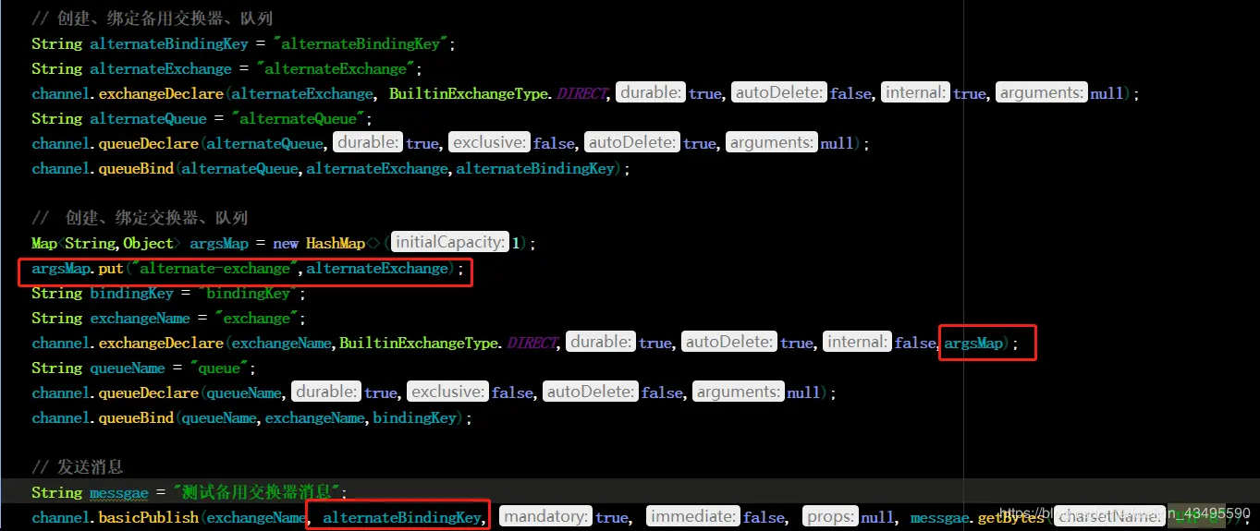
Task: Click the arguments: hint in queueName queueDeclare line
Action: click(739, 392)
